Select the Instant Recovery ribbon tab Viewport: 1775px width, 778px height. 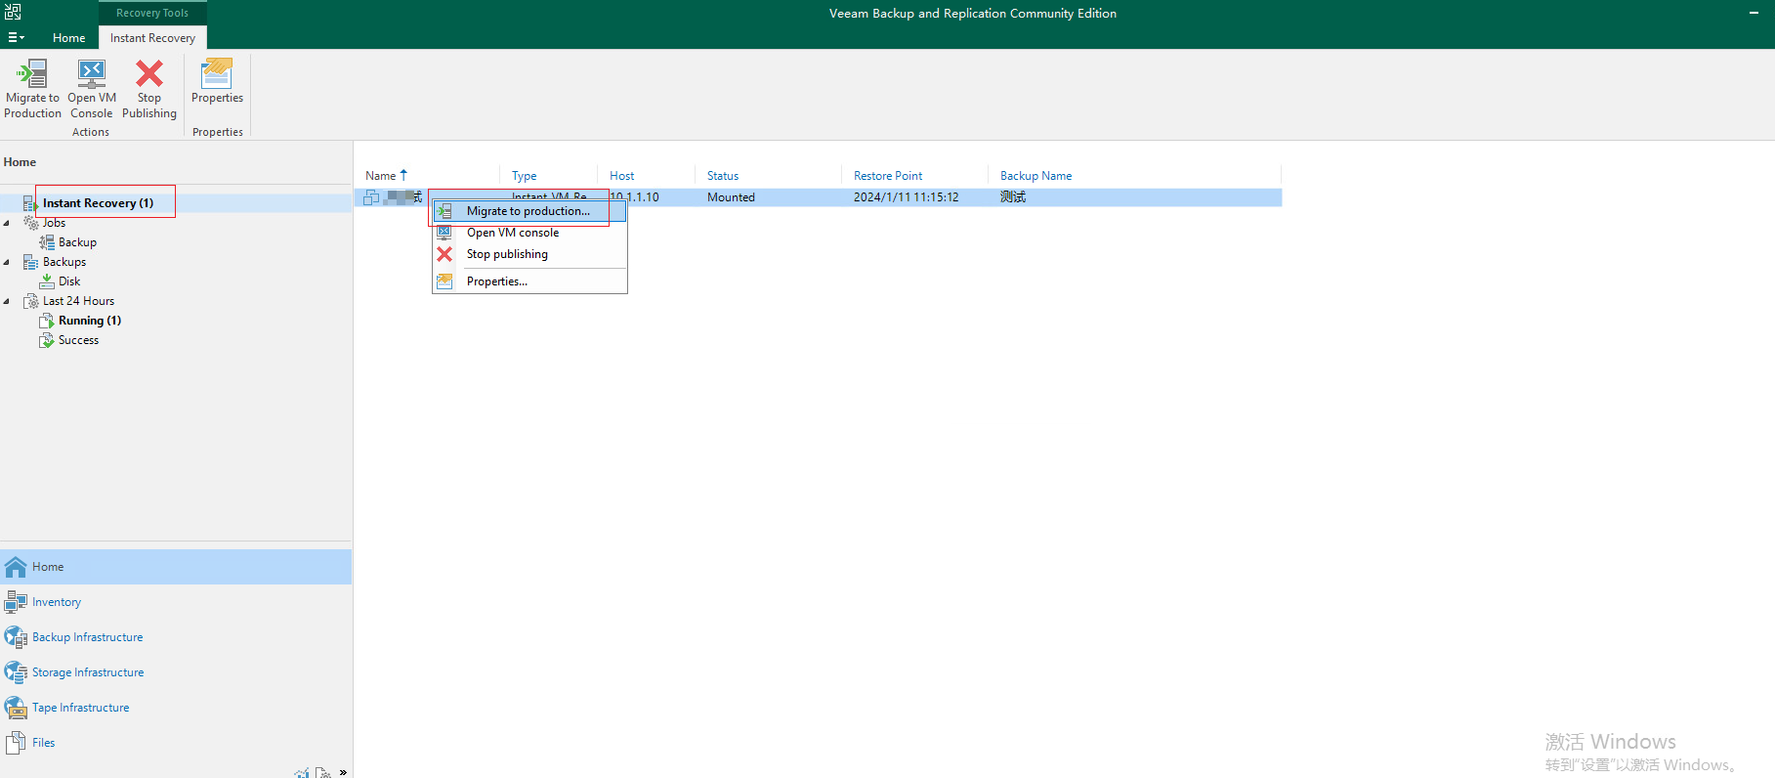(152, 38)
